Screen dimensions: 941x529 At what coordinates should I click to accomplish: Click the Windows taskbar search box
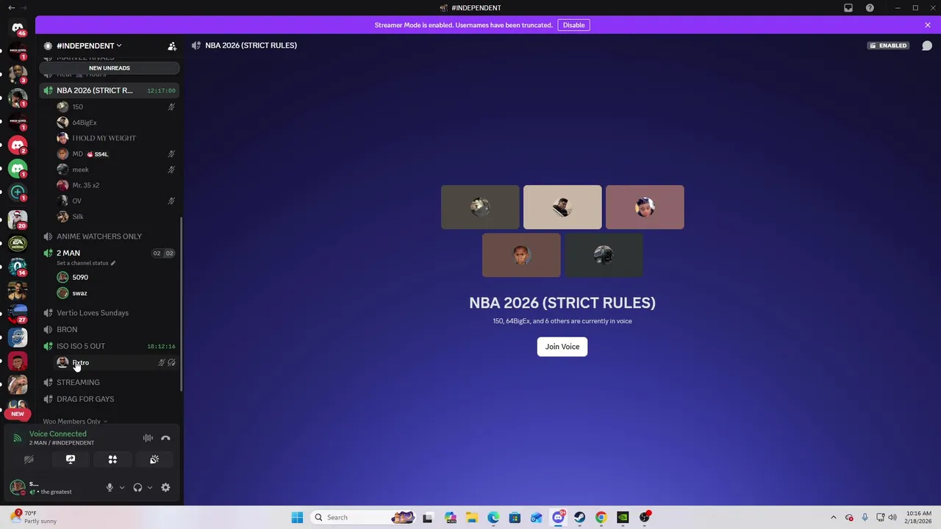pyautogui.click(x=362, y=517)
